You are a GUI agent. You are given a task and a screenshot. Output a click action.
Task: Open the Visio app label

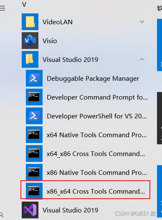[50, 41]
